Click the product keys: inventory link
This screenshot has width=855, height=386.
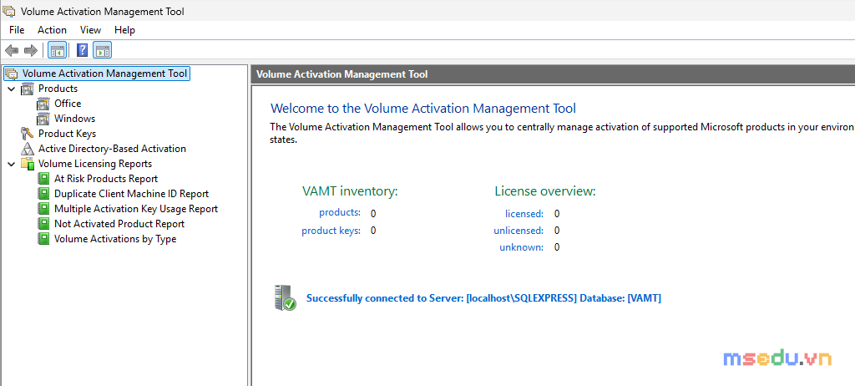click(331, 231)
